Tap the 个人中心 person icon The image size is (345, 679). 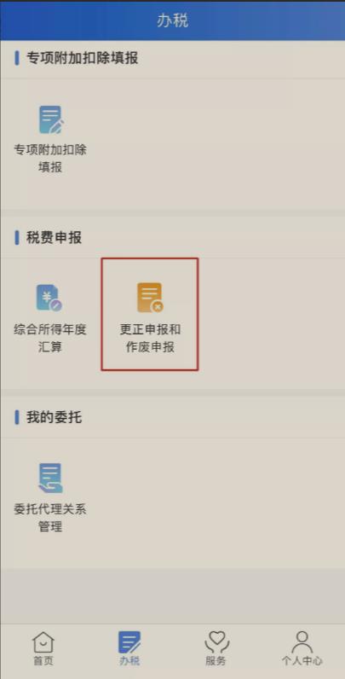click(x=302, y=642)
